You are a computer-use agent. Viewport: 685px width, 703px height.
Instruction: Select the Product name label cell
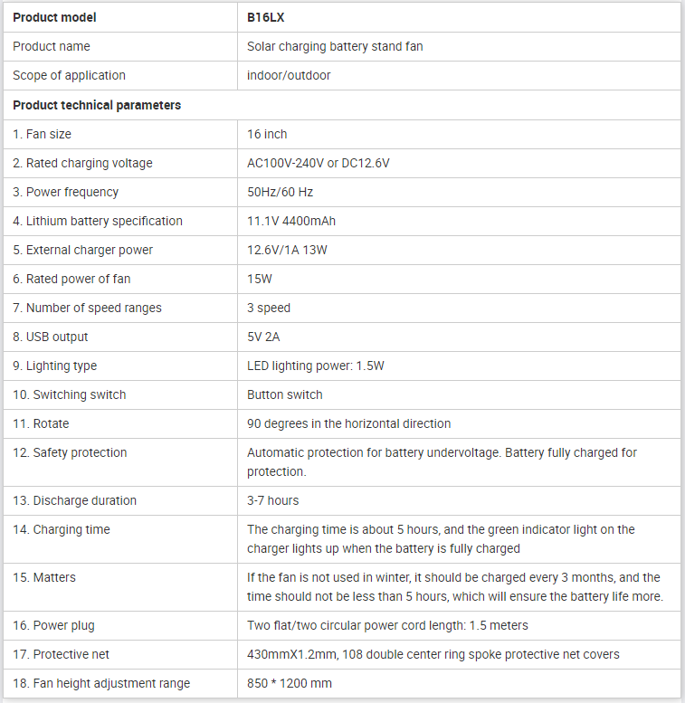point(120,47)
